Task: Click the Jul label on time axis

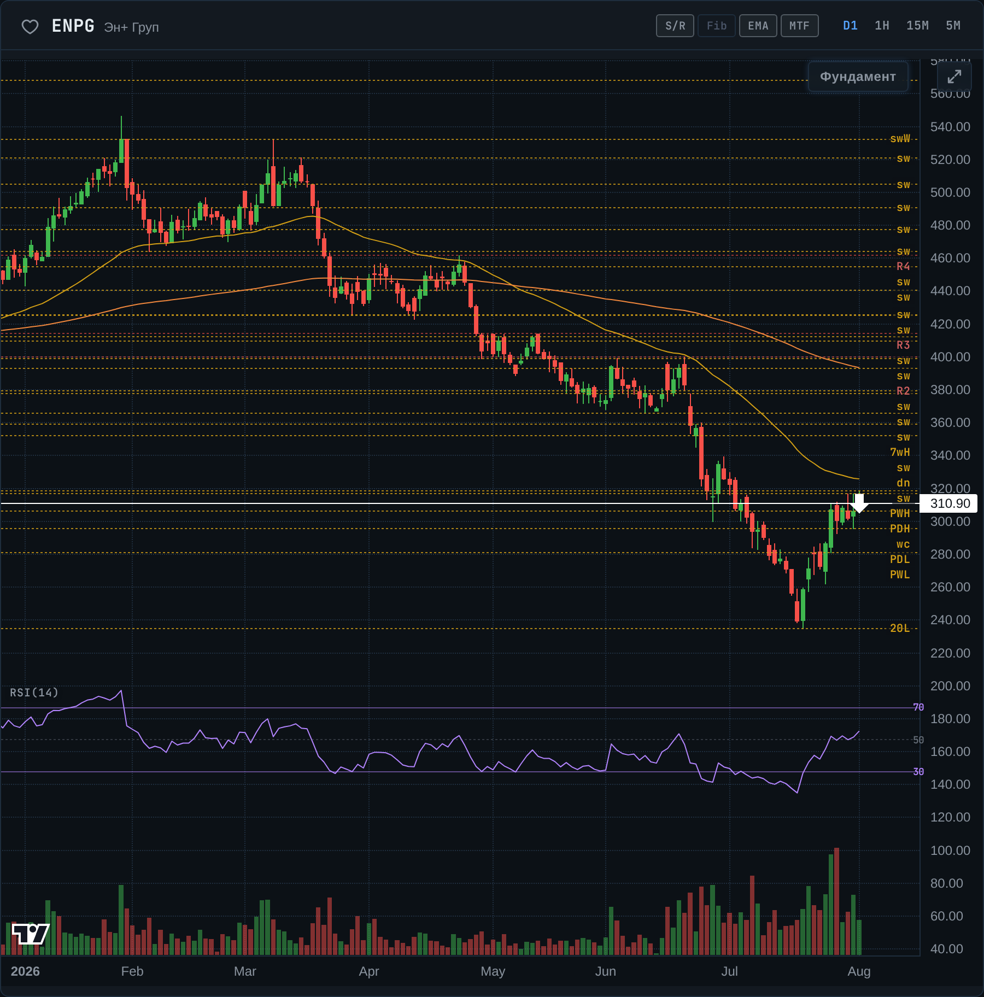Action: pos(730,971)
